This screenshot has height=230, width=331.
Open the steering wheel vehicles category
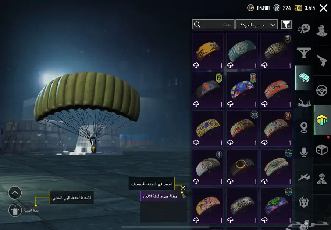[322, 90]
